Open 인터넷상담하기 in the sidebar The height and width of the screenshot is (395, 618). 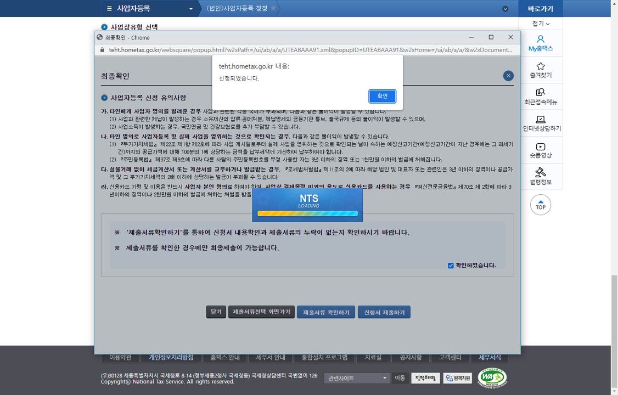point(541,123)
